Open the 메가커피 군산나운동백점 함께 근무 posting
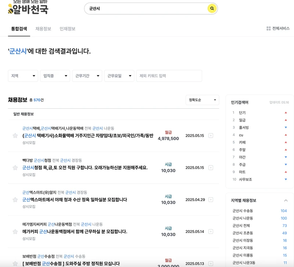This screenshot has height=267, width=294. (x=75, y=232)
